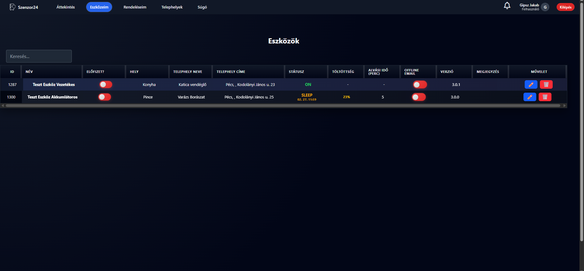Click the ALVÁSI IDŐ (PERC) column header

coord(382,72)
